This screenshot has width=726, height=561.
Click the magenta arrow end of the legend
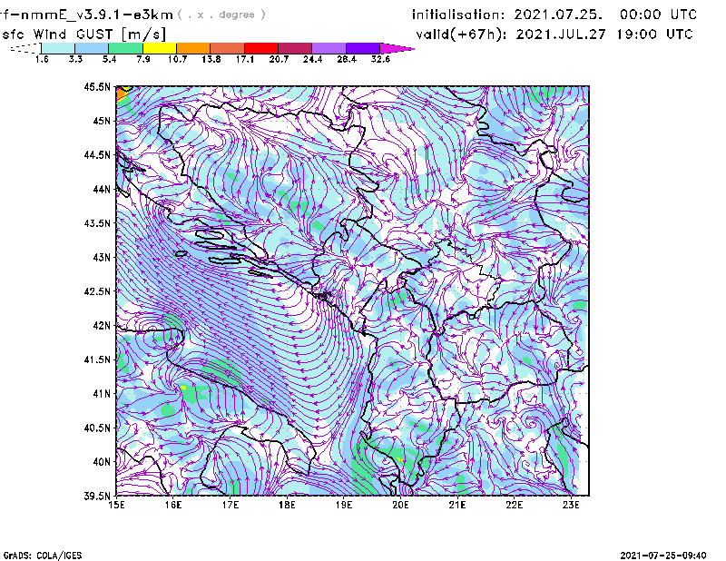pos(397,48)
